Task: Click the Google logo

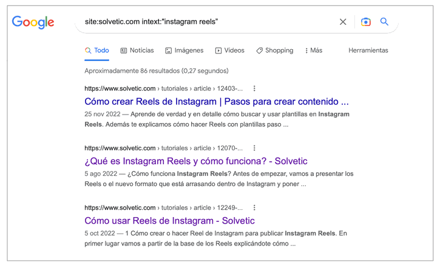Action: [33, 22]
